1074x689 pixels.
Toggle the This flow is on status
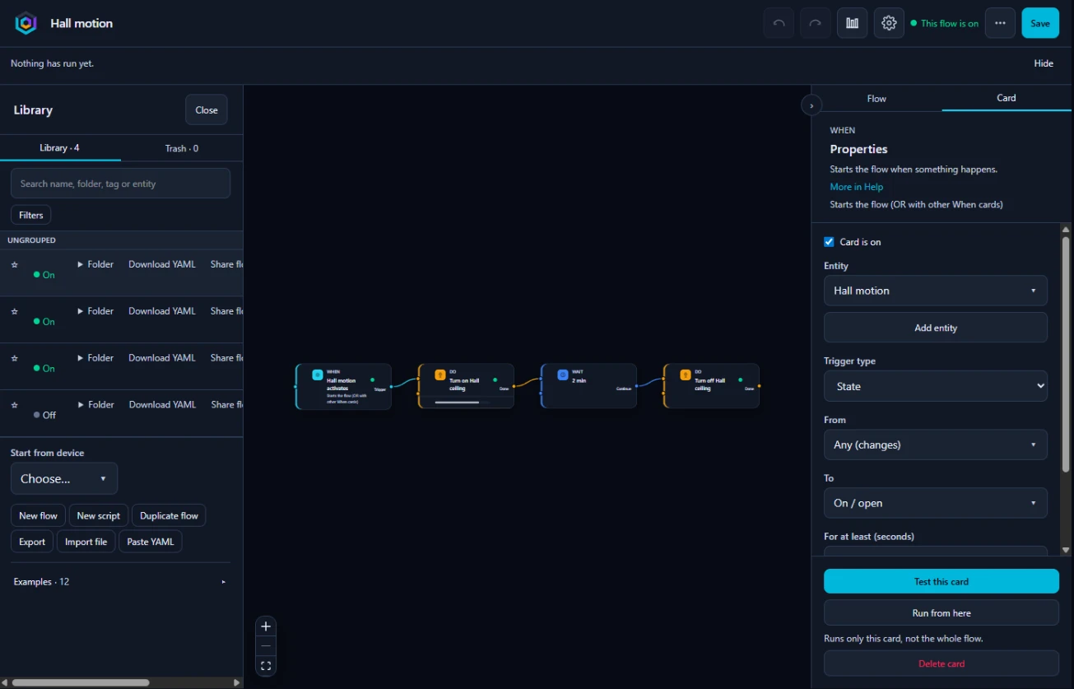click(x=945, y=23)
